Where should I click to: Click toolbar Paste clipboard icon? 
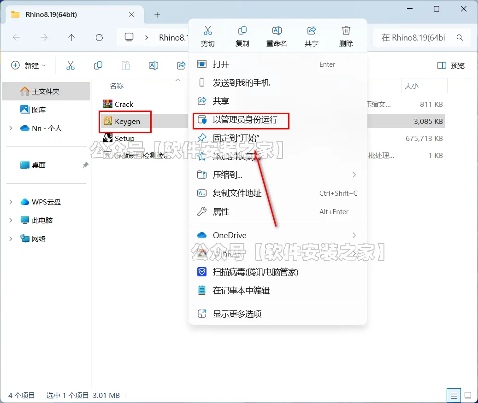[125, 65]
